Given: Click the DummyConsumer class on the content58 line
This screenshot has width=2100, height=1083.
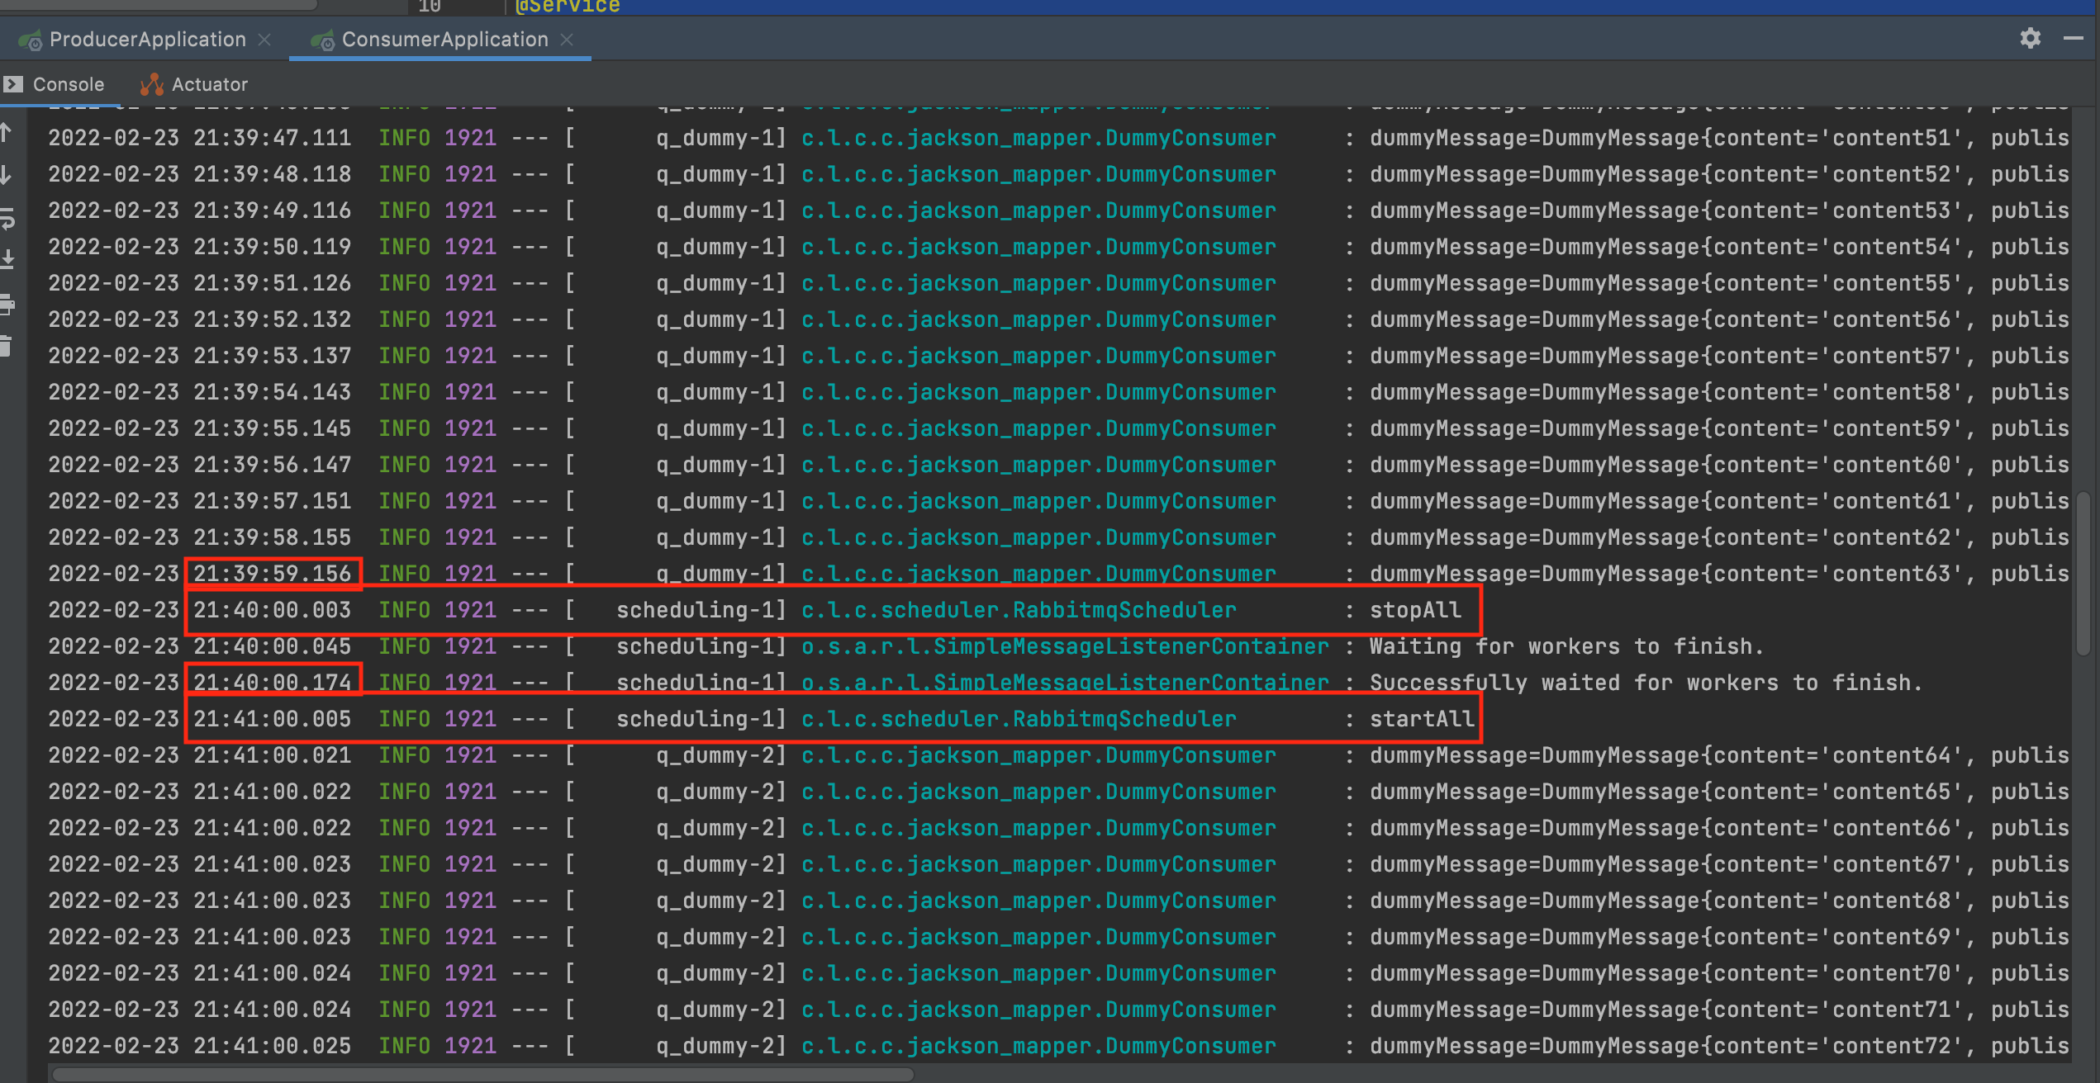Looking at the screenshot, I should coord(1190,392).
